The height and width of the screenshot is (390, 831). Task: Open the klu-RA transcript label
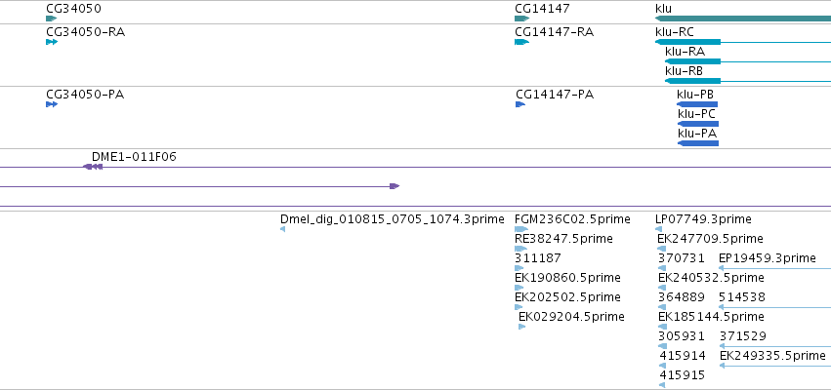685,52
